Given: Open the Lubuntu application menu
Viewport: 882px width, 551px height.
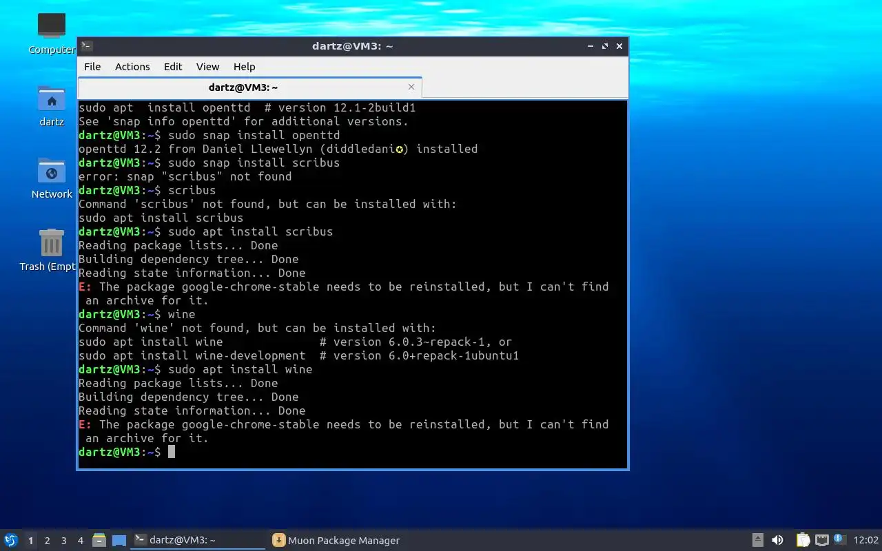Looking at the screenshot, I should pyautogui.click(x=11, y=540).
